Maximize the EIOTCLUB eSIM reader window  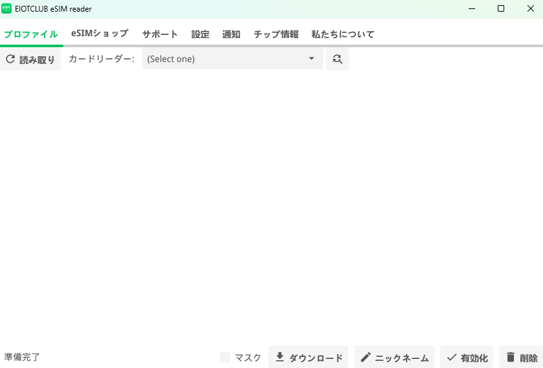click(501, 8)
